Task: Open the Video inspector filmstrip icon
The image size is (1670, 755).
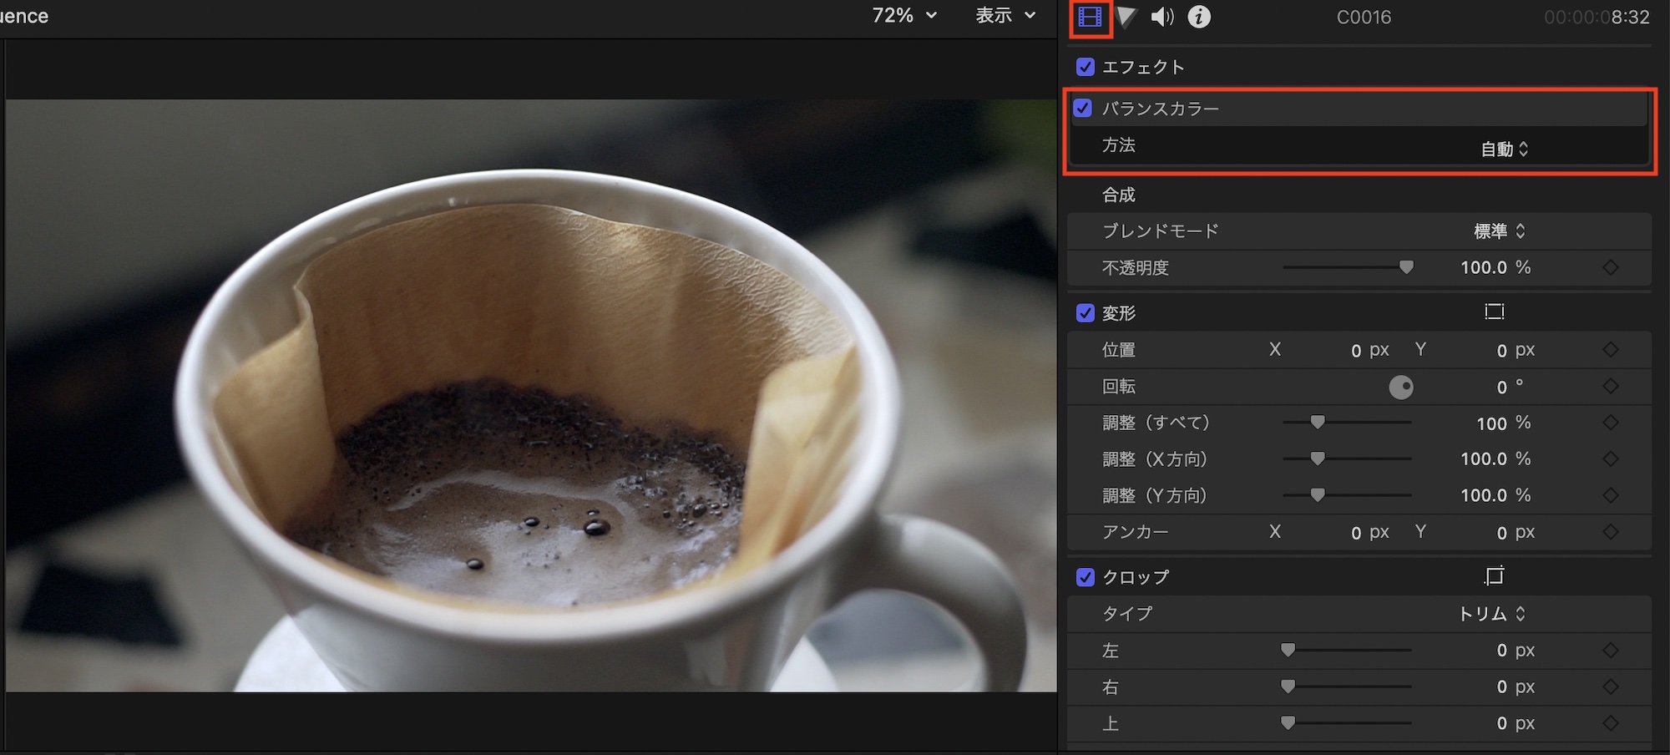Action: (x=1090, y=18)
